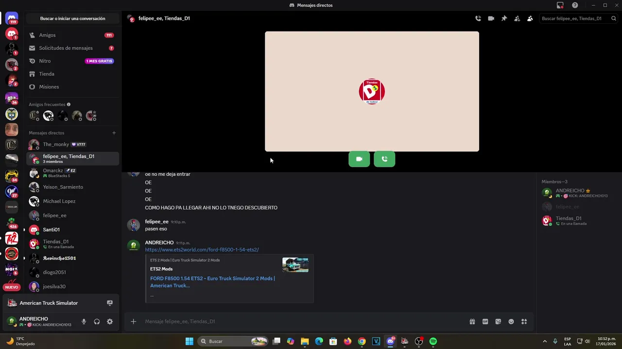This screenshot has height=349, width=622.
Task: Click the info icon next to Amigos frecuentes
Action: 69,104
